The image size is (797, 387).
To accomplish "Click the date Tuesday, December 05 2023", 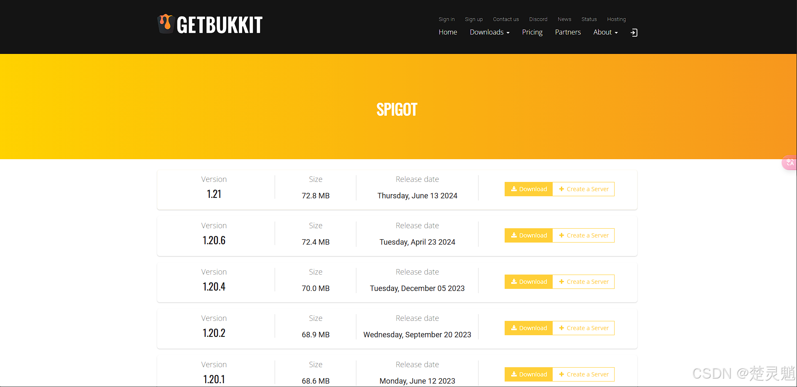I will (417, 288).
